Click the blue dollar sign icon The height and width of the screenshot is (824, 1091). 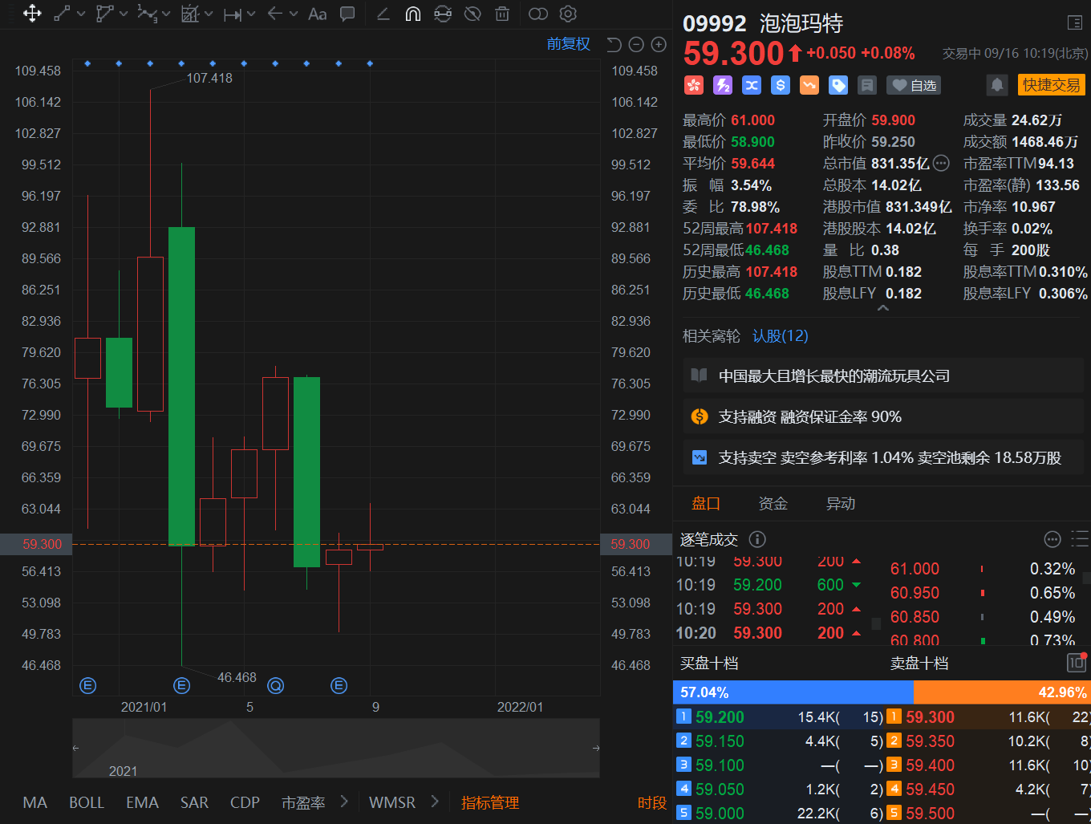coord(781,85)
